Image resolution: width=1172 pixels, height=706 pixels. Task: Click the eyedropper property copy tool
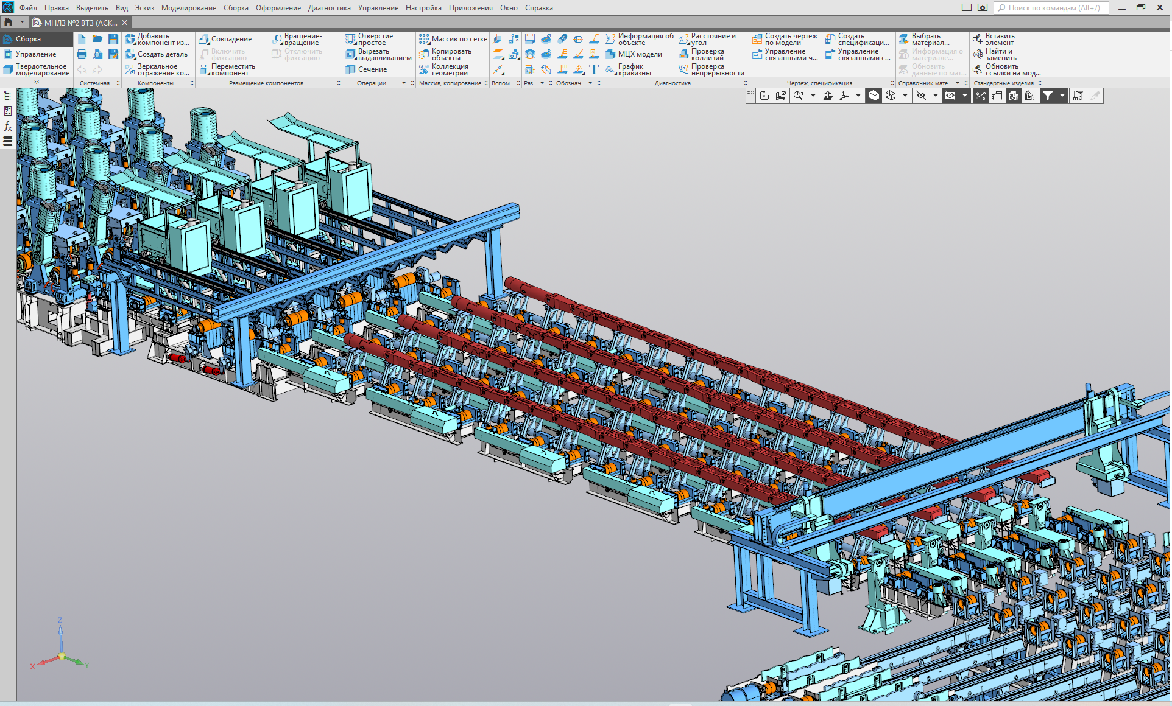tap(1095, 96)
